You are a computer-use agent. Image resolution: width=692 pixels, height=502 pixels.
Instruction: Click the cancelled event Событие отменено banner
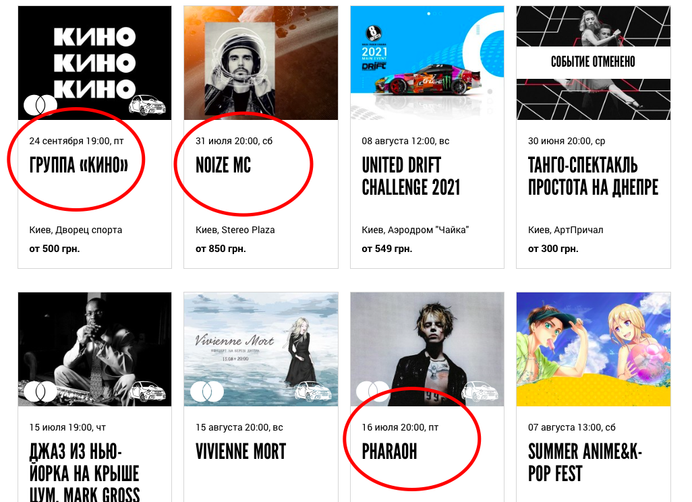[593, 62]
